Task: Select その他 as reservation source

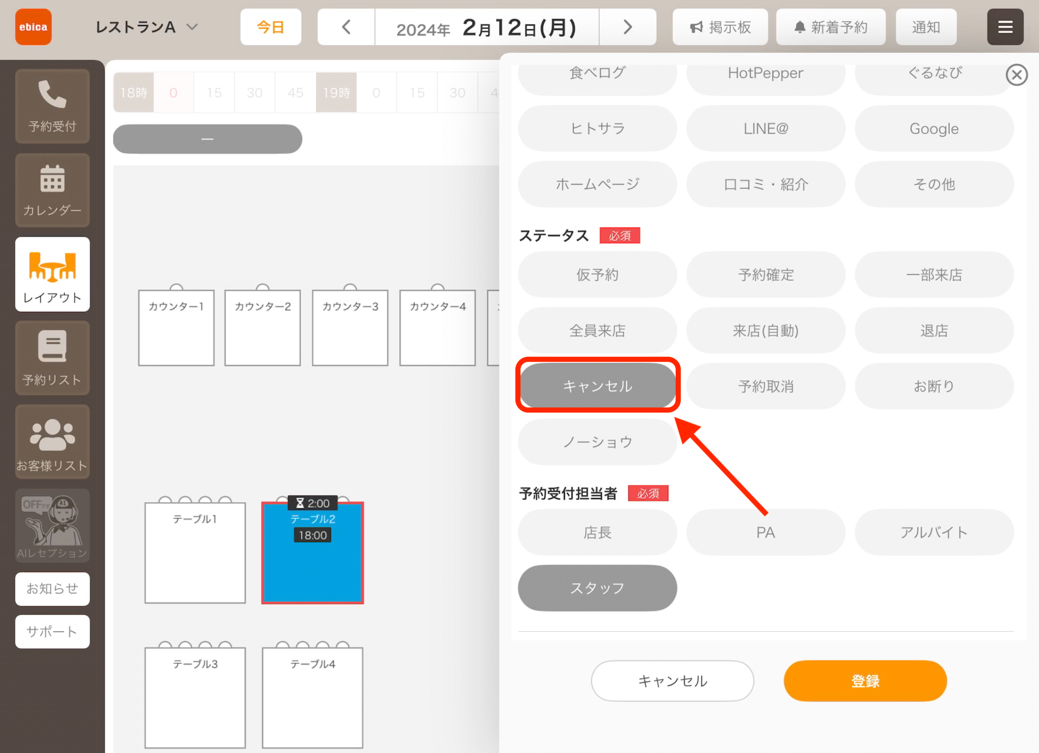Action: click(x=934, y=184)
